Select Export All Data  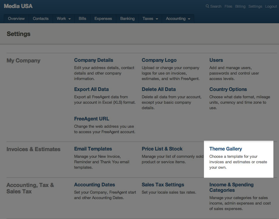pos(91,89)
